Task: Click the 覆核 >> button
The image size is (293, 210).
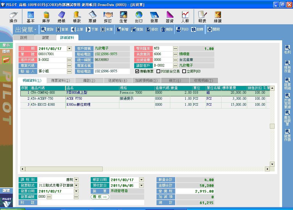Action: tap(100, 197)
